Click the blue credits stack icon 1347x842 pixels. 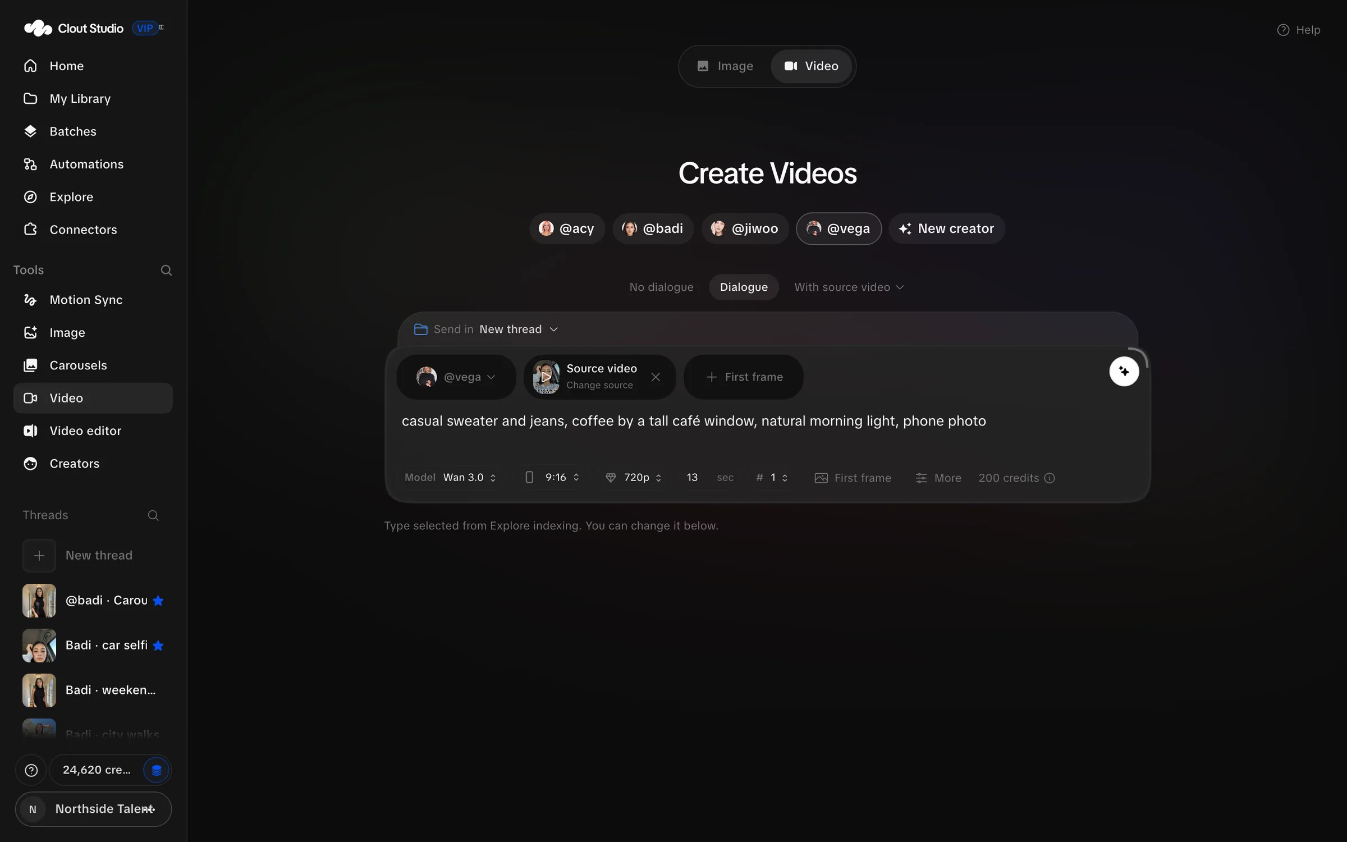coord(157,770)
